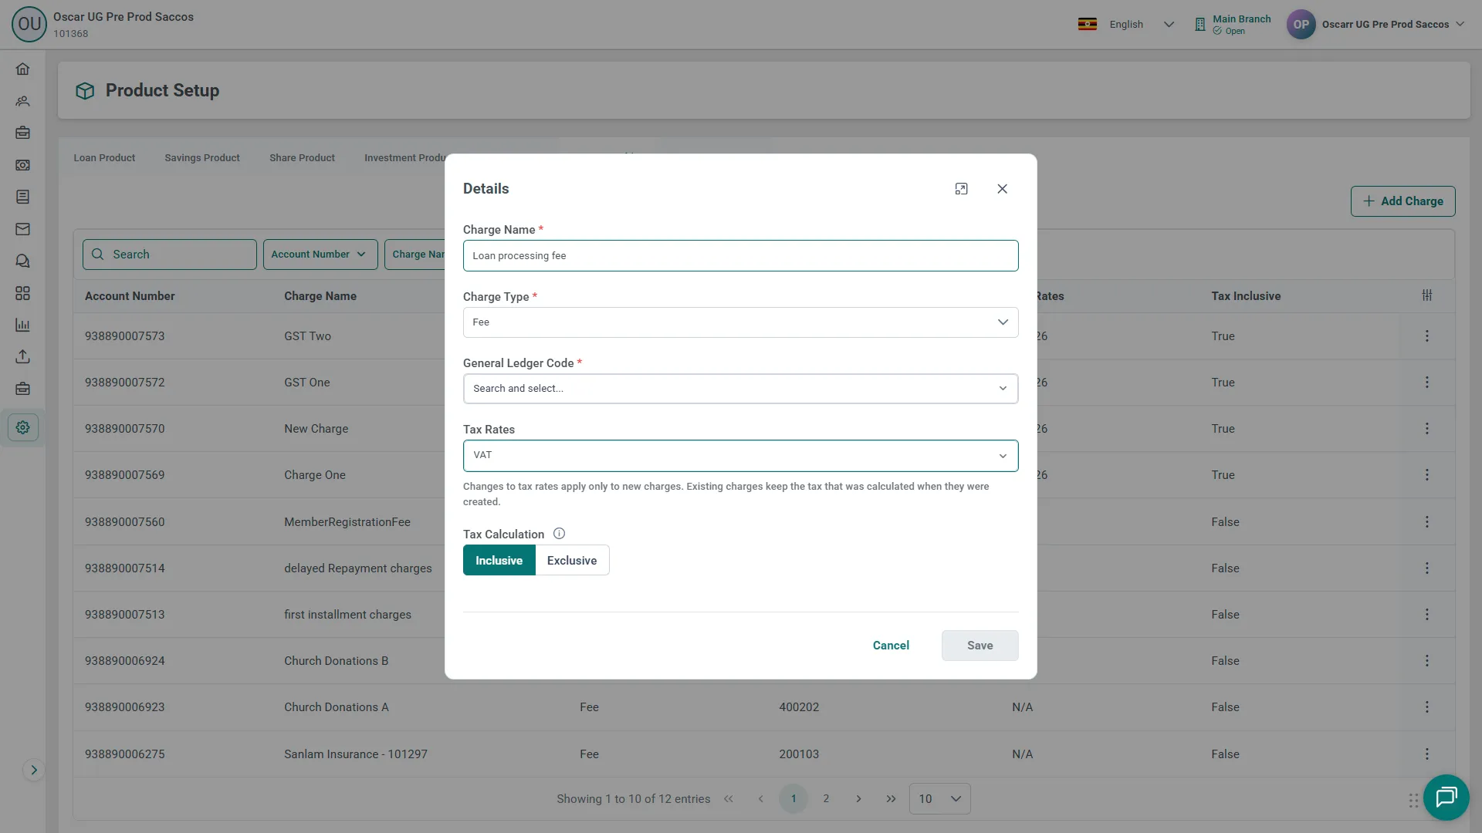
Task: Open the English language dropdown
Action: 1126,25
